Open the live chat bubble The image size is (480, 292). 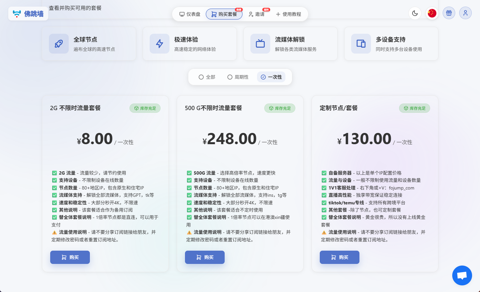pyautogui.click(x=462, y=275)
